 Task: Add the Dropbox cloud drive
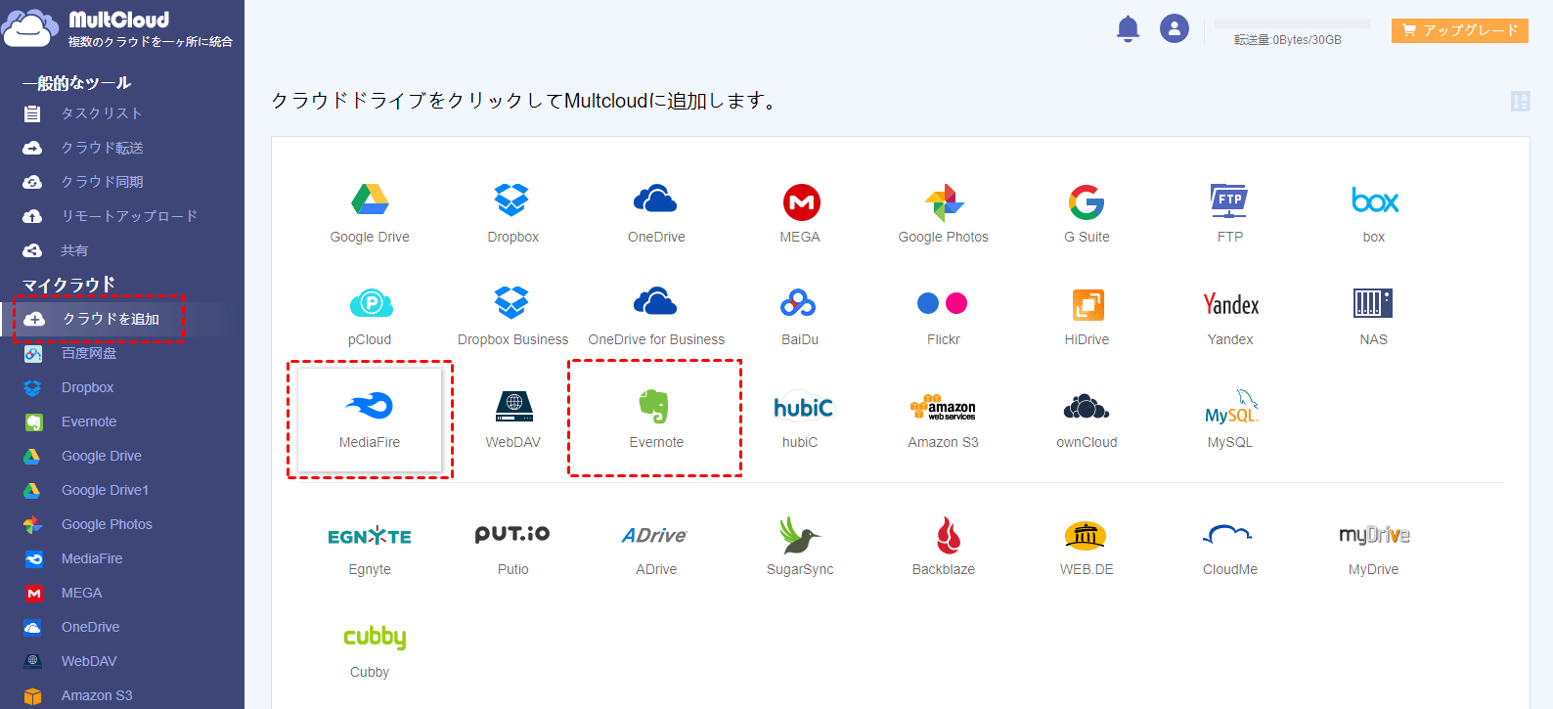[513, 213]
